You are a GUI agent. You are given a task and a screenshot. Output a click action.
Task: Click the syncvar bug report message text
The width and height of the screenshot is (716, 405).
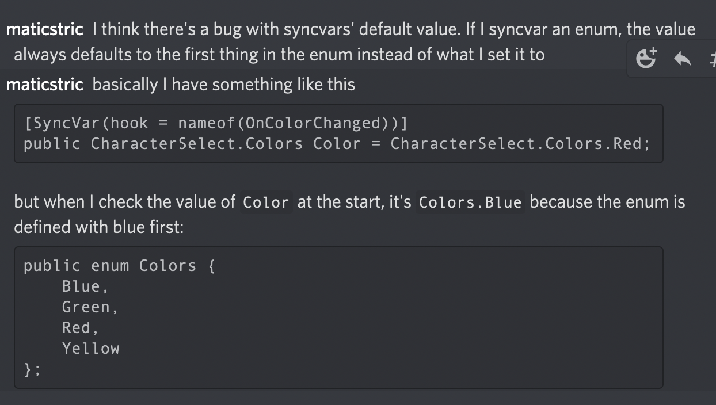tap(345, 29)
